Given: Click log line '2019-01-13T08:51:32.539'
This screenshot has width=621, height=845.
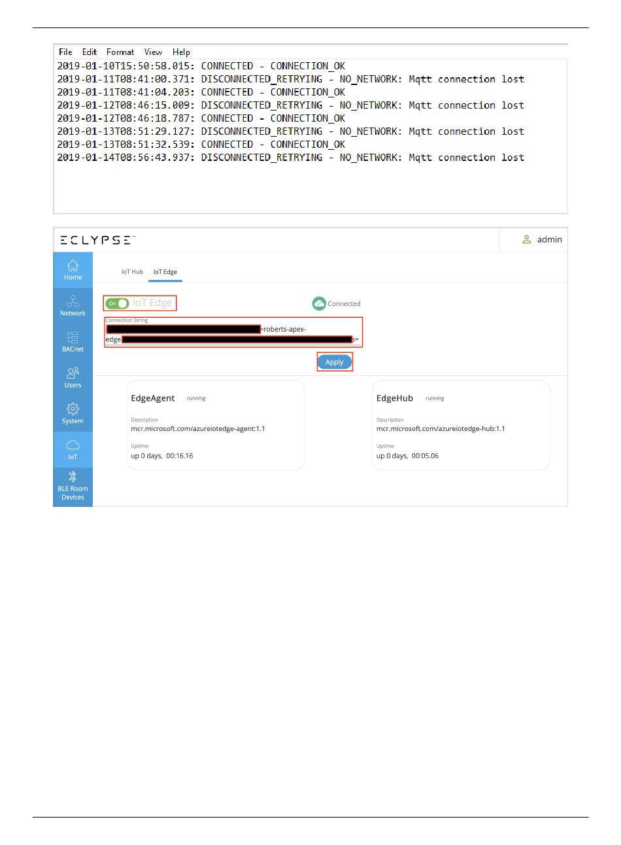Looking at the screenshot, I should tap(201, 145).
